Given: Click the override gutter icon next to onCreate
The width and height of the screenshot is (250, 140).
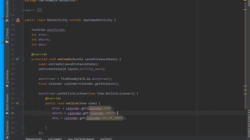Looking at the screenshot, I should [17, 59].
